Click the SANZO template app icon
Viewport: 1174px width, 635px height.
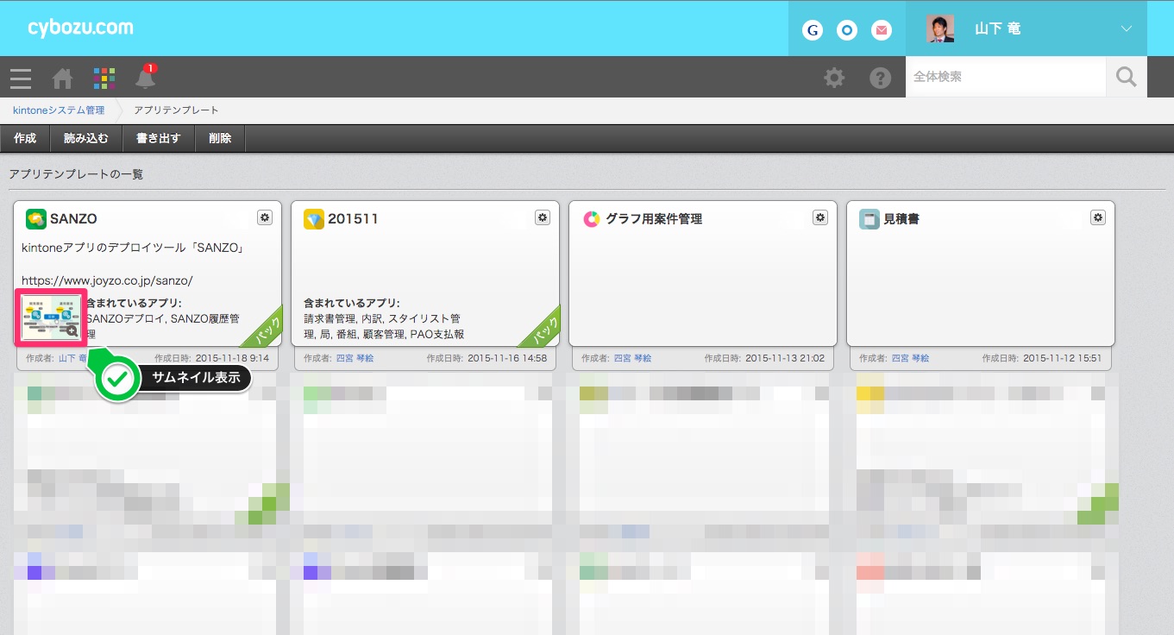[x=35, y=219]
